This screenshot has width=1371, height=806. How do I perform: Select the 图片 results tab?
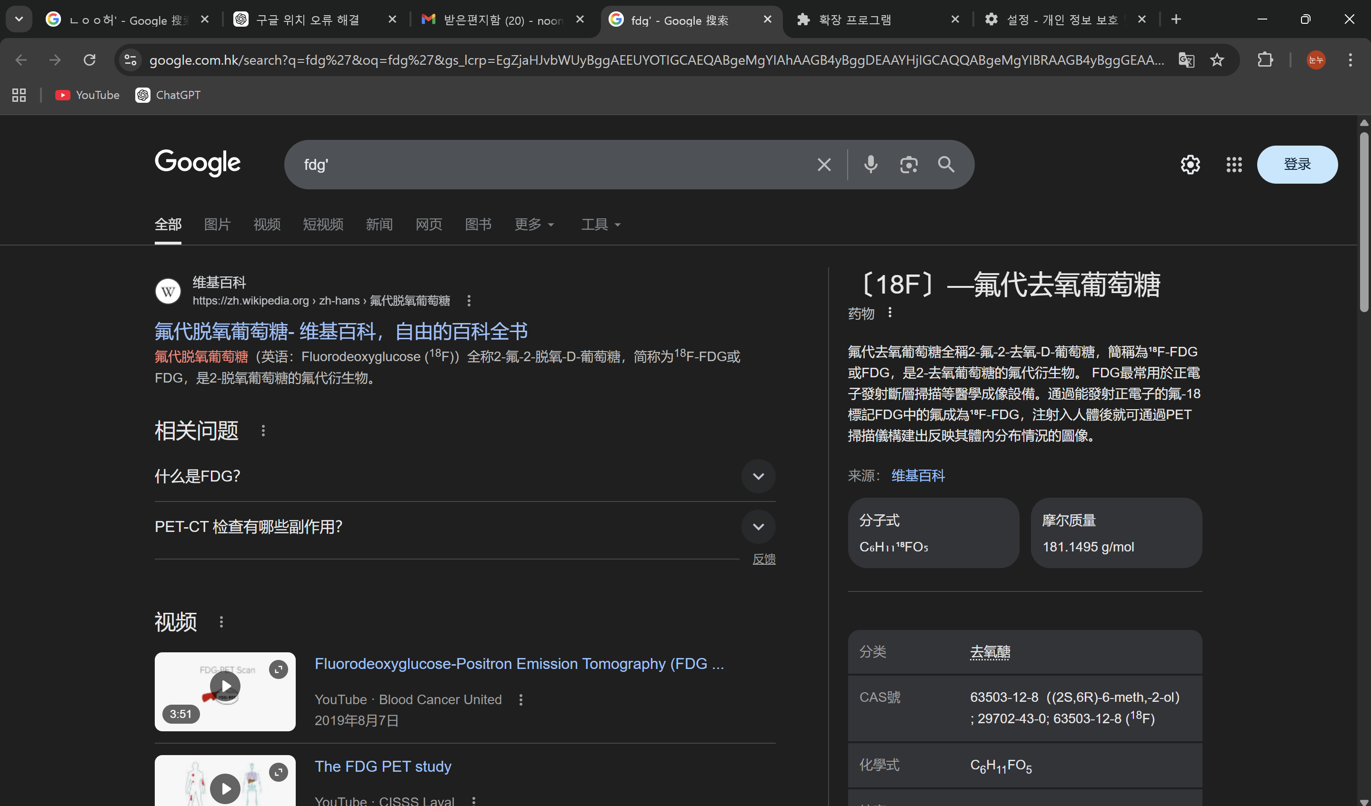[217, 225]
